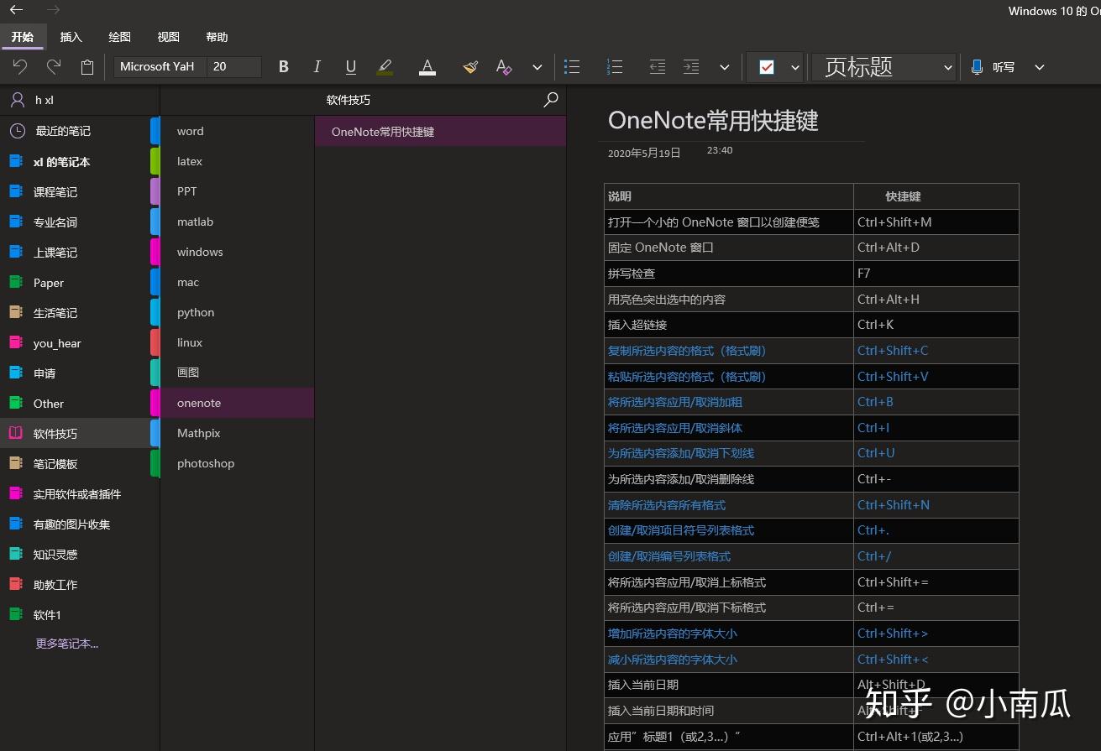Click the Undo icon
This screenshot has width=1101, height=751.
21,67
